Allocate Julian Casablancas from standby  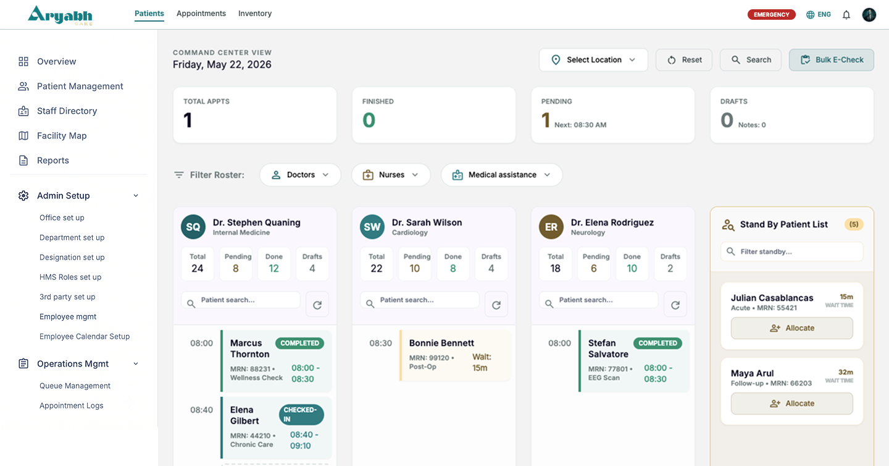pos(792,328)
